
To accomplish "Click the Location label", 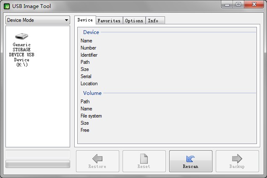I will click(89, 84).
